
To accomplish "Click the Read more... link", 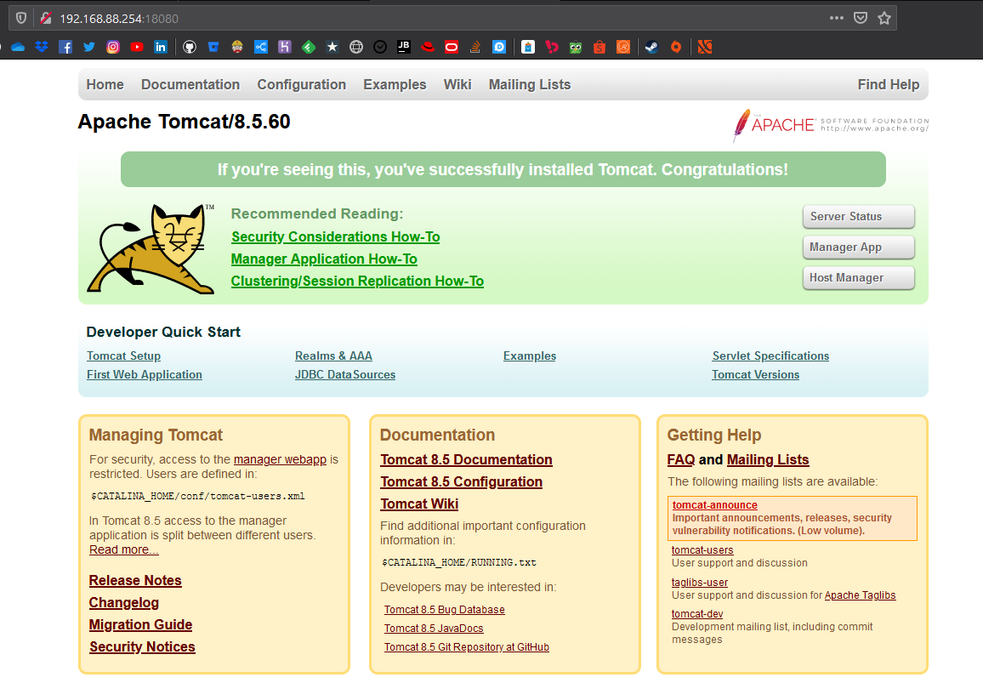I will pos(123,550).
